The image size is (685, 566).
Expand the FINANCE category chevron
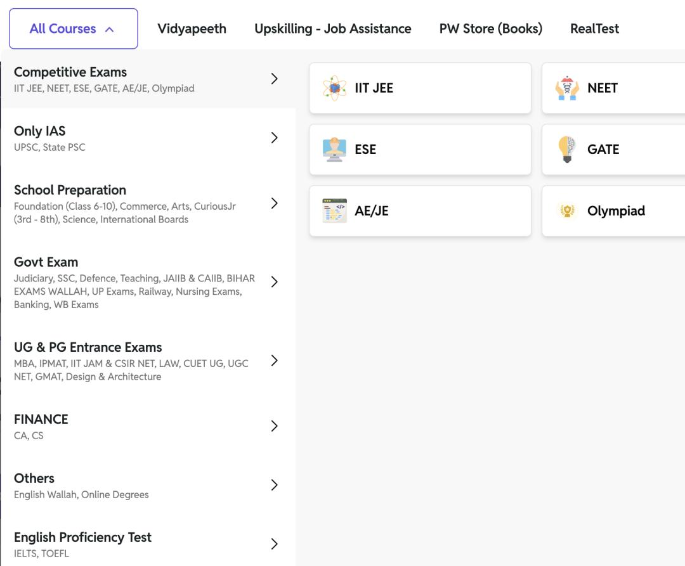tap(274, 426)
